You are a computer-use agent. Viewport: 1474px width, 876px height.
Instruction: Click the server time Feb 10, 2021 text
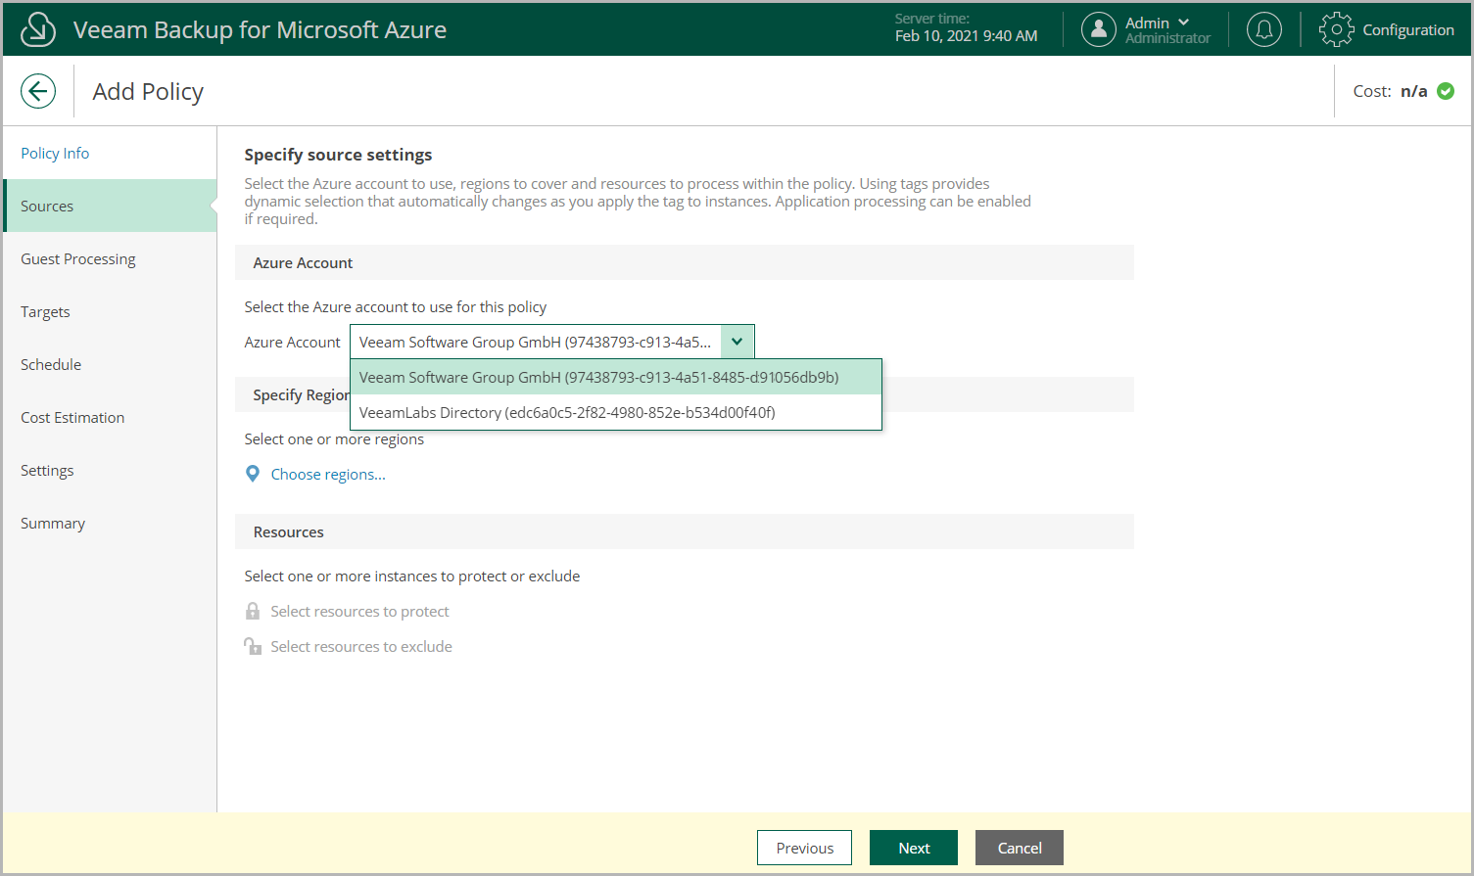[966, 36]
